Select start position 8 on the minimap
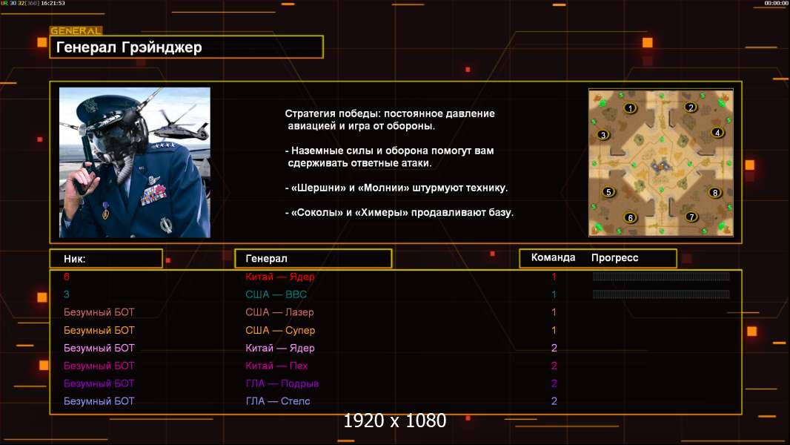The width and height of the screenshot is (790, 445). click(715, 193)
